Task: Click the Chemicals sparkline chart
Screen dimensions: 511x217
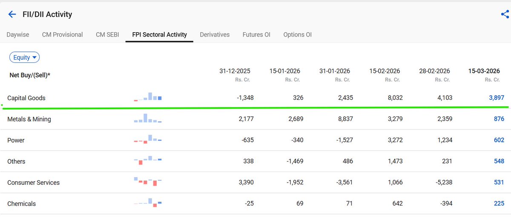Action: coord(148,203)
